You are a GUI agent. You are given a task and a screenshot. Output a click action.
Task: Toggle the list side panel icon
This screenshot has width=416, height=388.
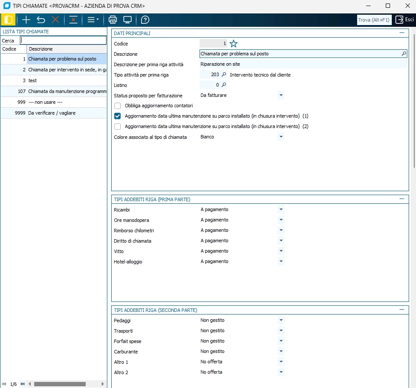point(8,20)
